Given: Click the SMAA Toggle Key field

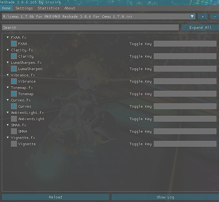Looking at the screenshot, I should click(x=185, y=131).
